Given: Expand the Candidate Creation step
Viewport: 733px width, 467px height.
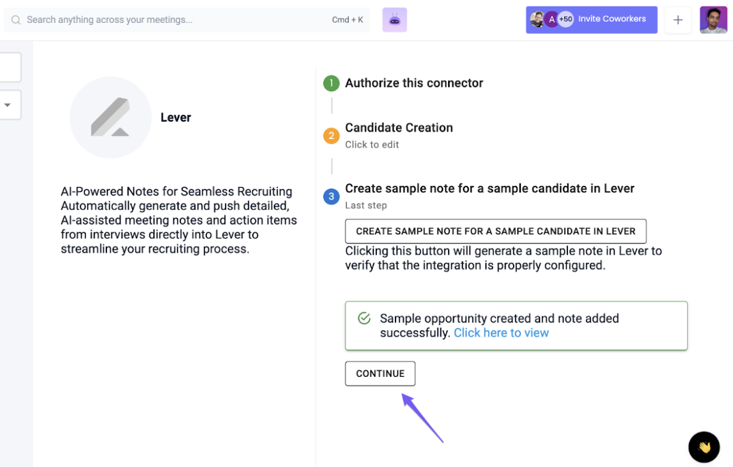Looking at the screenshot, I should click(x=399, y=127).
